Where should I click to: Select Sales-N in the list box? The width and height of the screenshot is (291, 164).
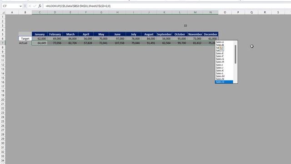(220, 79)
